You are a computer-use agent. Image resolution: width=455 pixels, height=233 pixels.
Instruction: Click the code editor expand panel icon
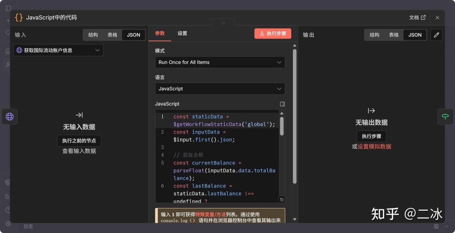(282, 104)
